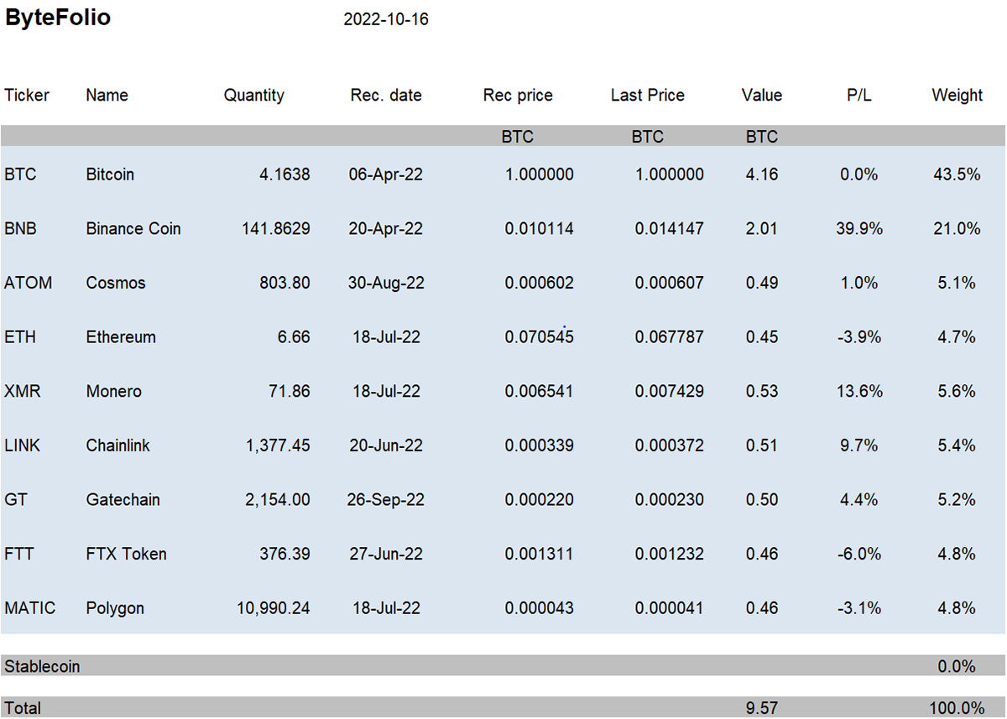Click the 30-Aug-22 date cell
Image resolution: width=1007 pixels, height=719 pixels.
(x=386, y=284)
